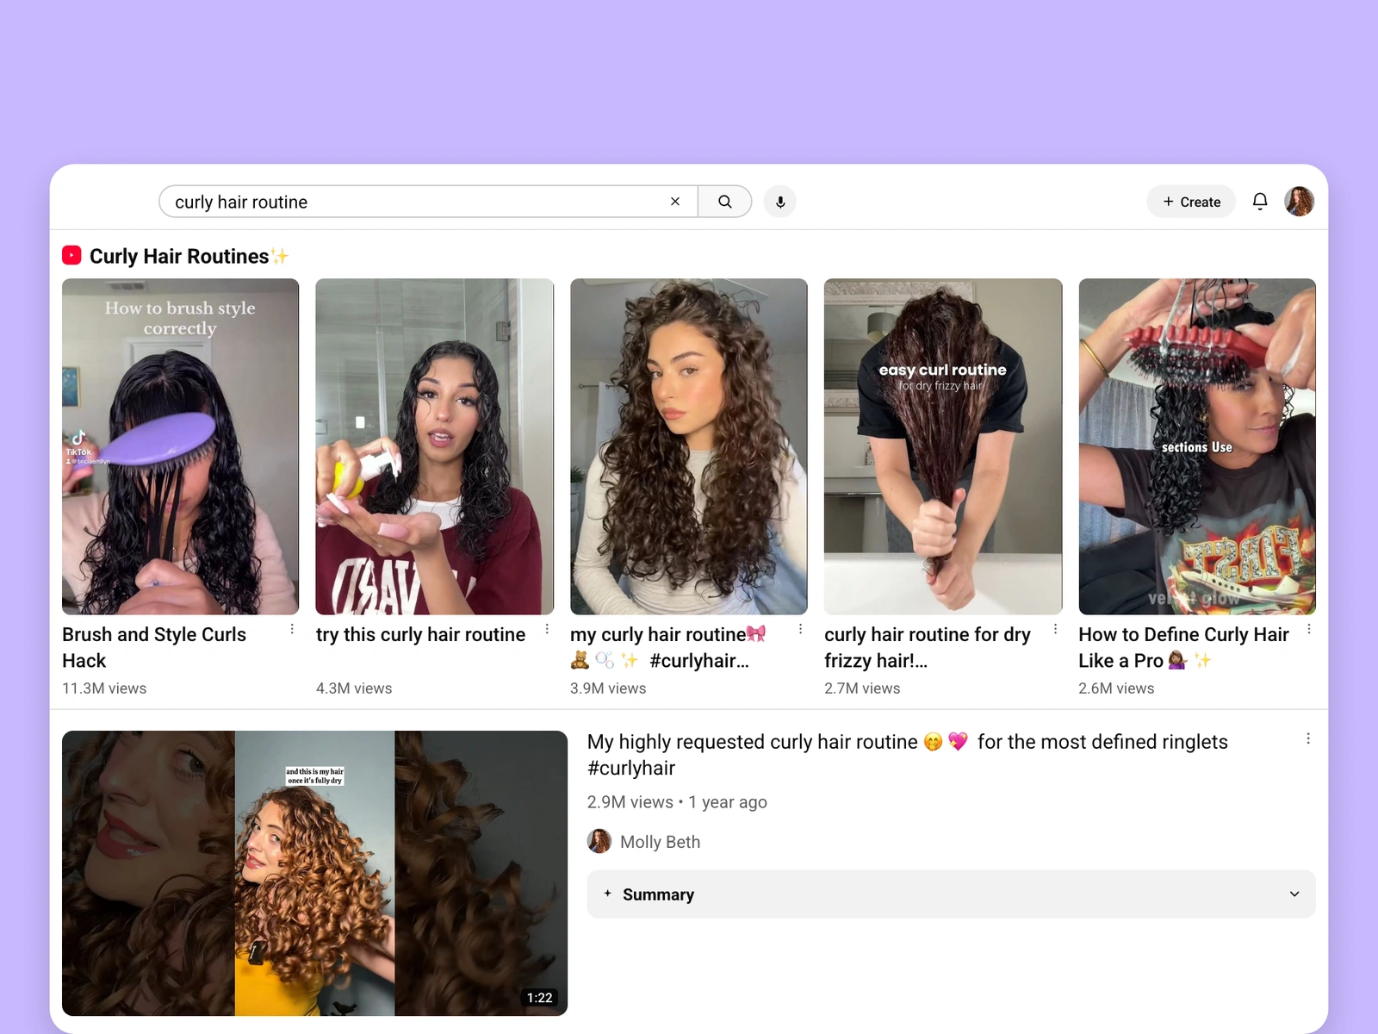The image size is (1378, 1034).
Task: Click the red Shorts icon beside Curly Hair Routines
Action: (71, 256)
